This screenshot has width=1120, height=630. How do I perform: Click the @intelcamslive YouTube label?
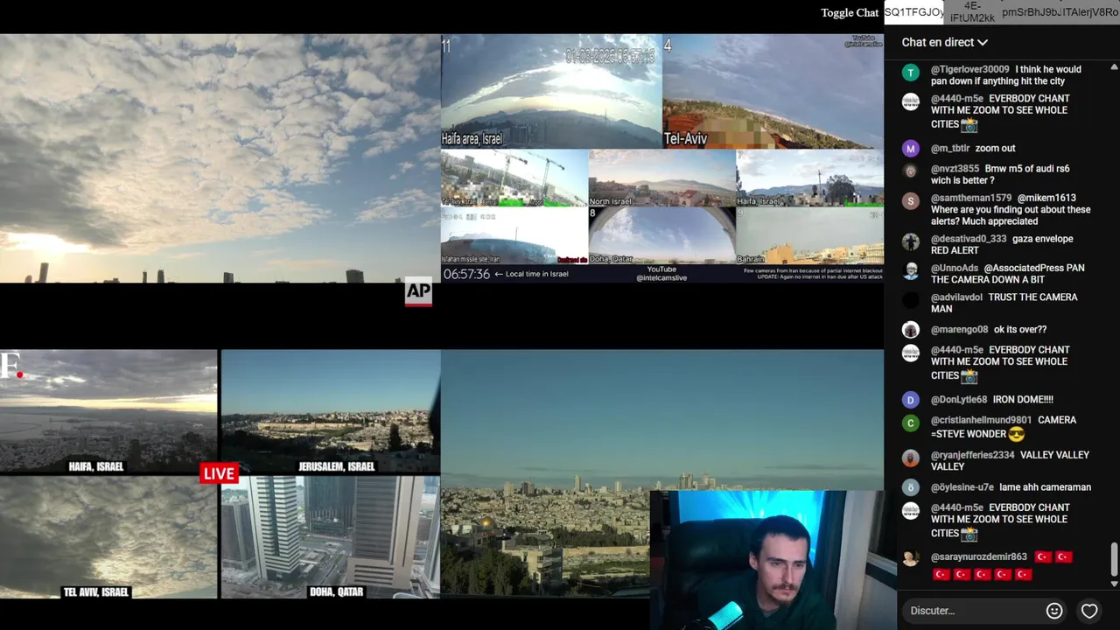click(x=661, y=277)
